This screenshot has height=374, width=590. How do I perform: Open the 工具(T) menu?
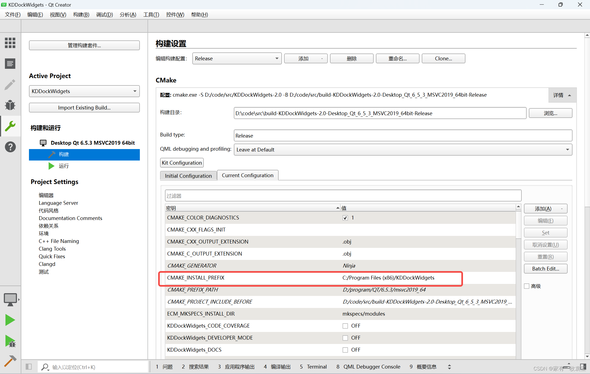[151, 14]
